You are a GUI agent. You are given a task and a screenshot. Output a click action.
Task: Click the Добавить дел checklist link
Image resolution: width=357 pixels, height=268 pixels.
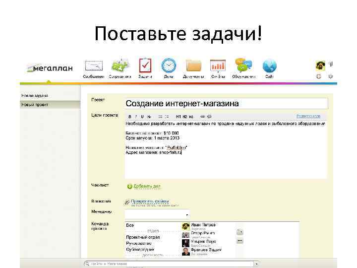tap(147, 186)
